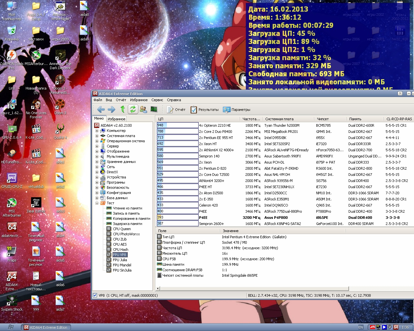The width and height of the screenshot is (414, 331).
Task: Select the Amnesia The Dark Descent icon
Action: [60, 60]
